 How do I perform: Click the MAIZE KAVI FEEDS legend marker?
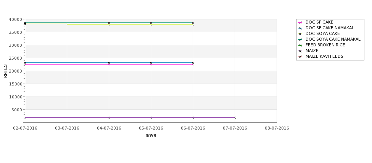(x=300, y=57)
